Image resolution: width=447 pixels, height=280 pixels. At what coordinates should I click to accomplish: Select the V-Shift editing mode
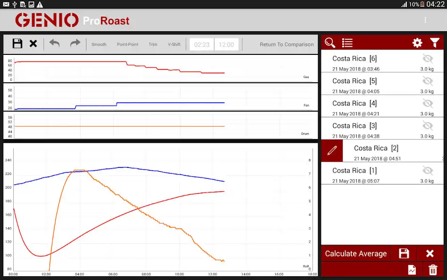click(x=174, y=44)
